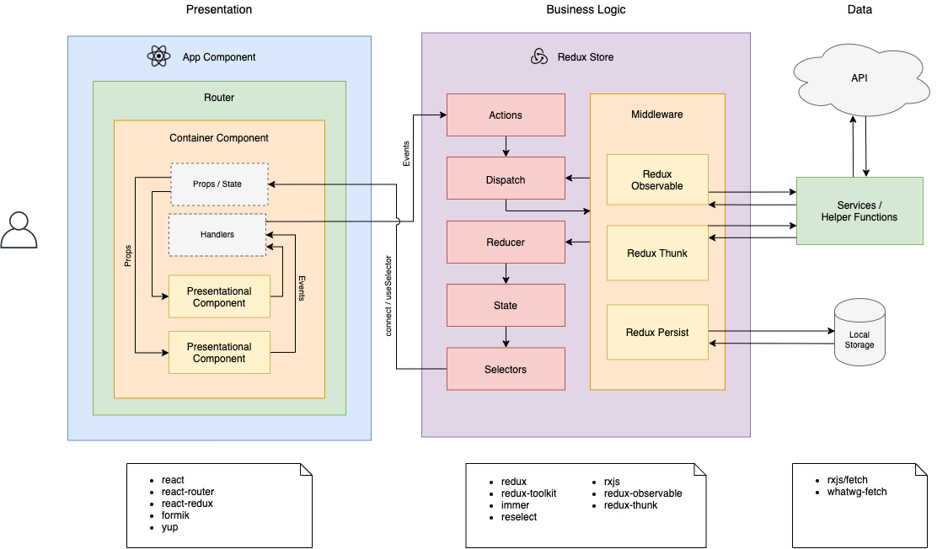Click the Presentation heading
Screen dimensions: 937x549
[219, 9]
